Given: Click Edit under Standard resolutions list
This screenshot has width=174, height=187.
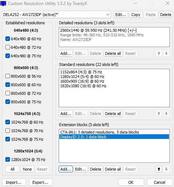Looking at the screenshot, I should tap(80, 114).
